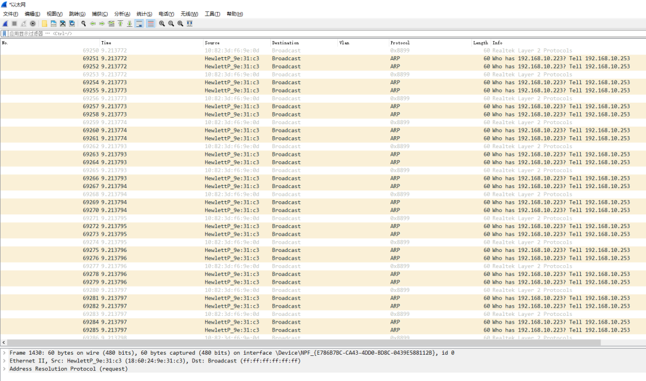Select packet number 69260
646x381 pixels.
tap(323, 130)
